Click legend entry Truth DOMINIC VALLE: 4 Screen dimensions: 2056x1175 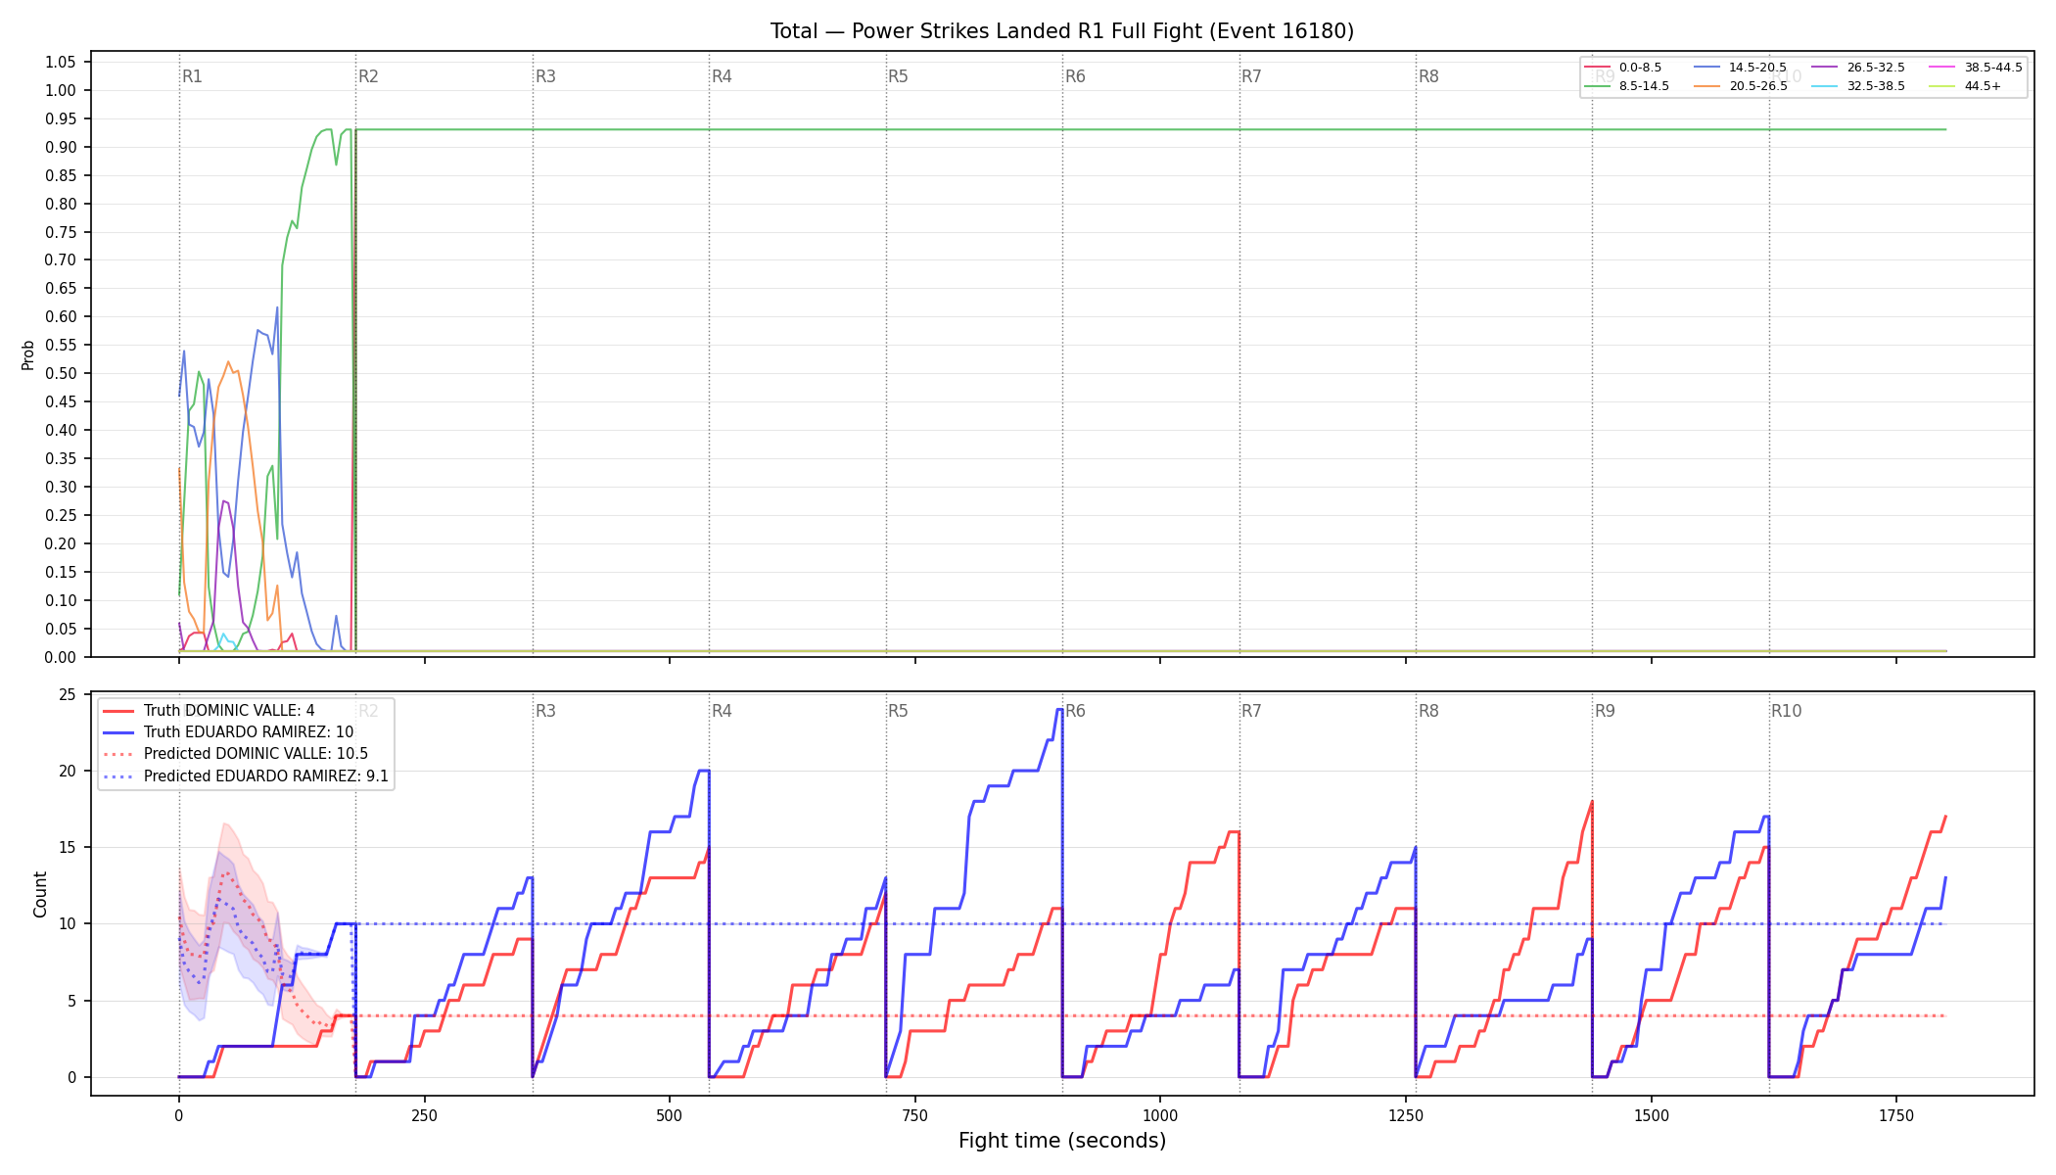209,711
